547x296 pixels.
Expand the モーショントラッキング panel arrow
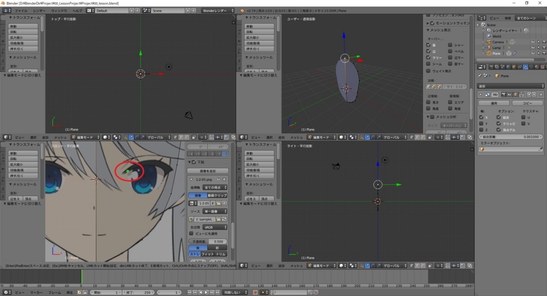[x=428, y=23]
